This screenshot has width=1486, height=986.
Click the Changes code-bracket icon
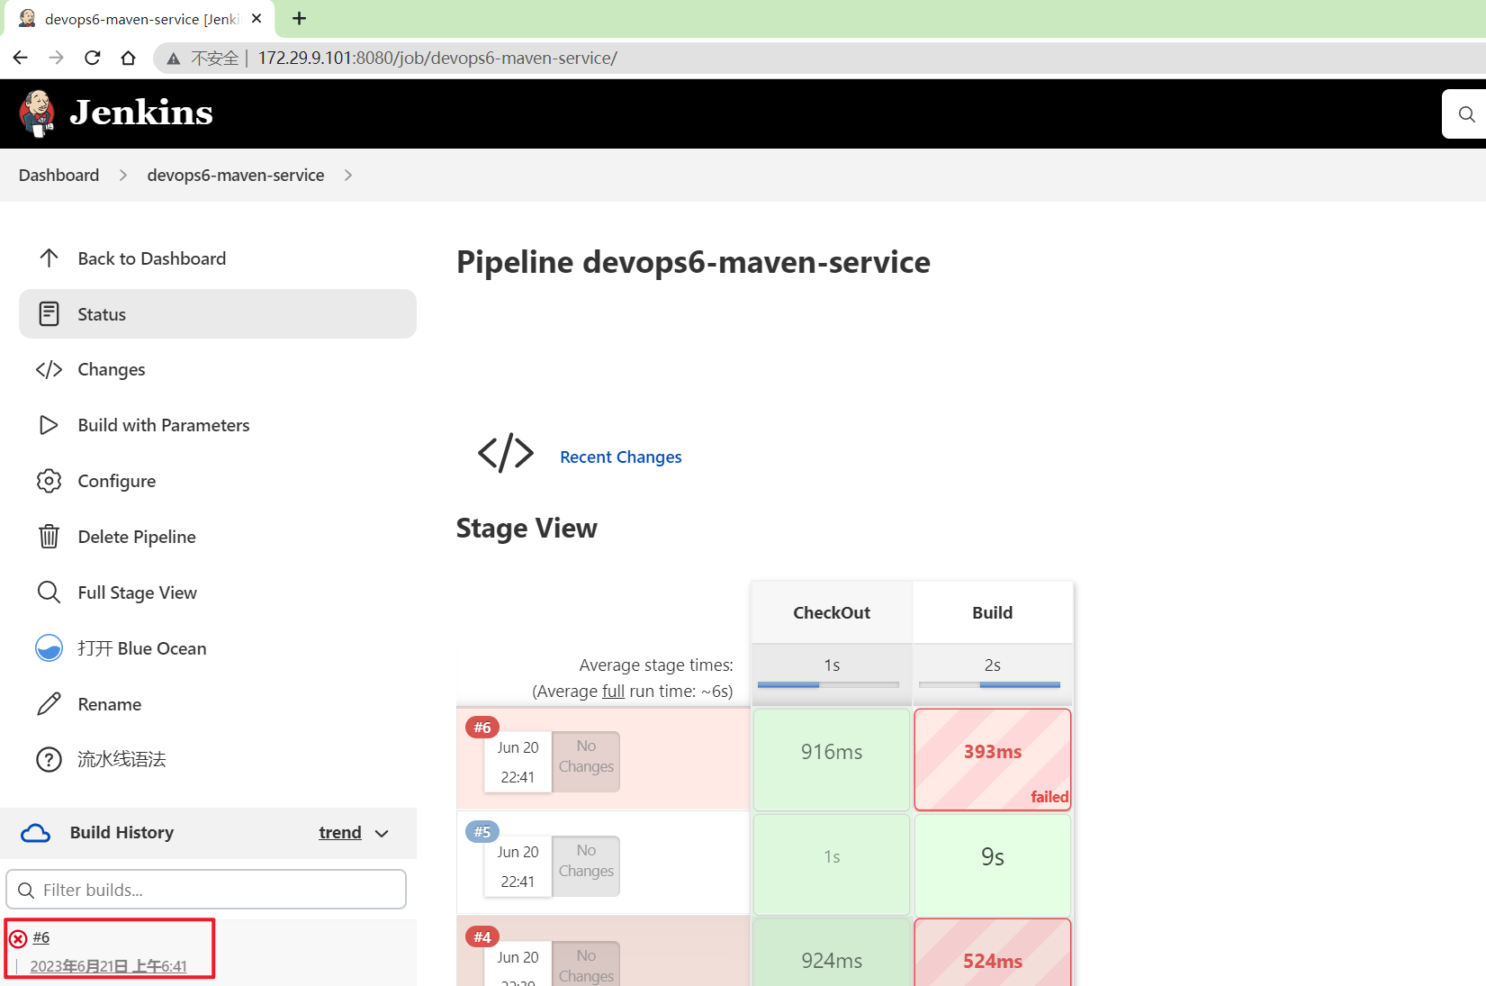pyautogui.click(x=49, y=369)
